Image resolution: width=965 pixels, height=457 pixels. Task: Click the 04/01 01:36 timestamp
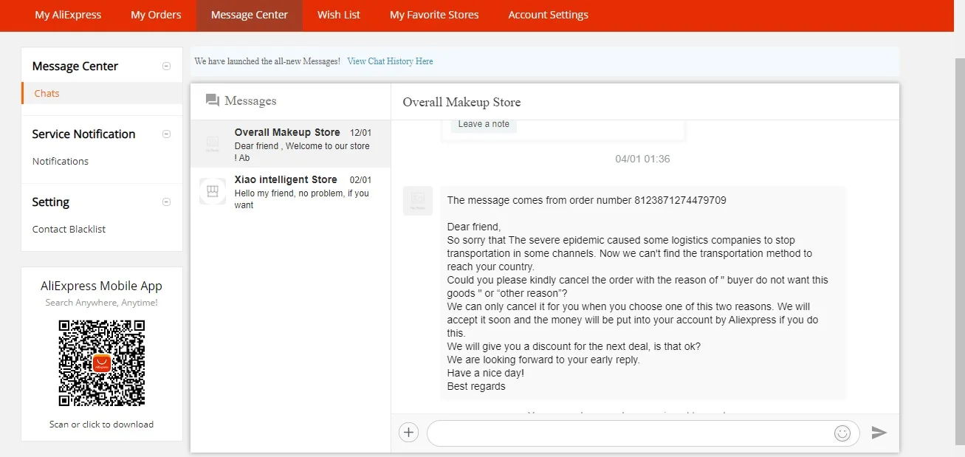(642, 159)
